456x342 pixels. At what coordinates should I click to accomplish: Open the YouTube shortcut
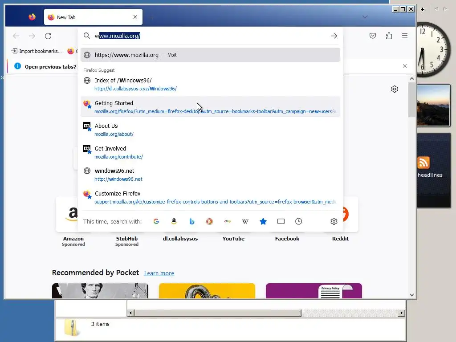pyautogui.click(x=233, y=239)
